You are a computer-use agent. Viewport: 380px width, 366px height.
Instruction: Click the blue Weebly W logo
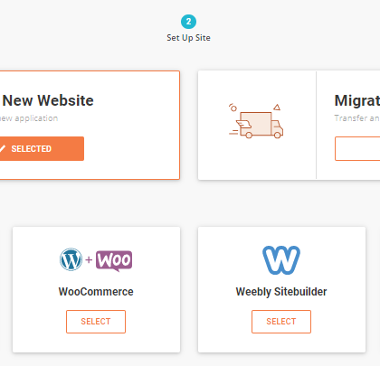coord(281,260)
